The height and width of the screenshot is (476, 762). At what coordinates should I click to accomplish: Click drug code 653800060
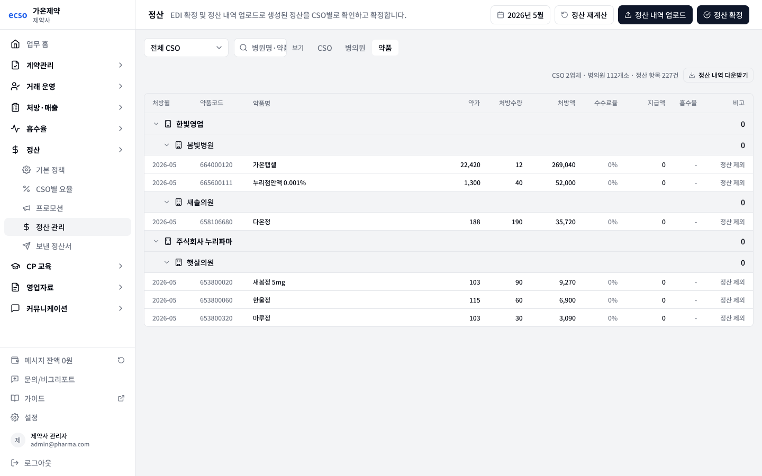tap(216, 300)
